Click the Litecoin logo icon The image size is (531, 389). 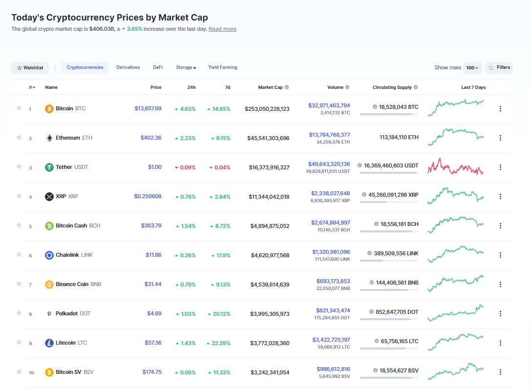[49, 343]
